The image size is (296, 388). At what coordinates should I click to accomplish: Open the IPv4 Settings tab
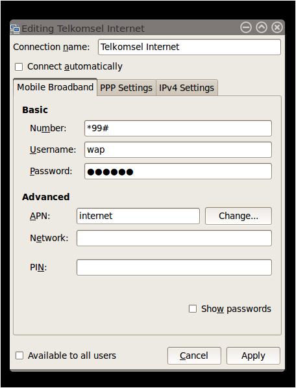(186, 88)
